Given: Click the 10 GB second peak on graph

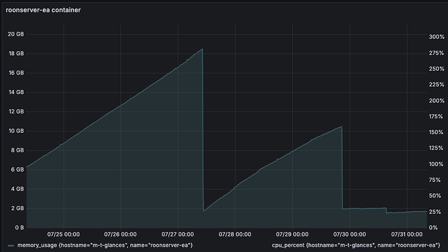Looking at the screenshot, I should click(341, 127).
